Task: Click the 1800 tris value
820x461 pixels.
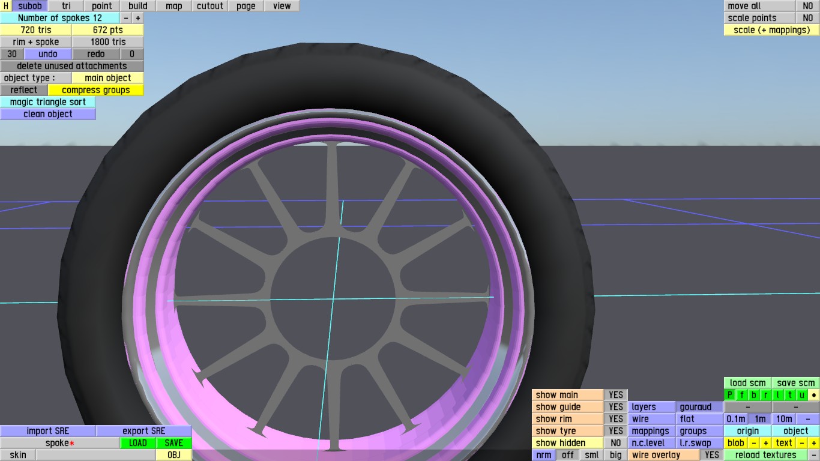Action: [108, 42]
